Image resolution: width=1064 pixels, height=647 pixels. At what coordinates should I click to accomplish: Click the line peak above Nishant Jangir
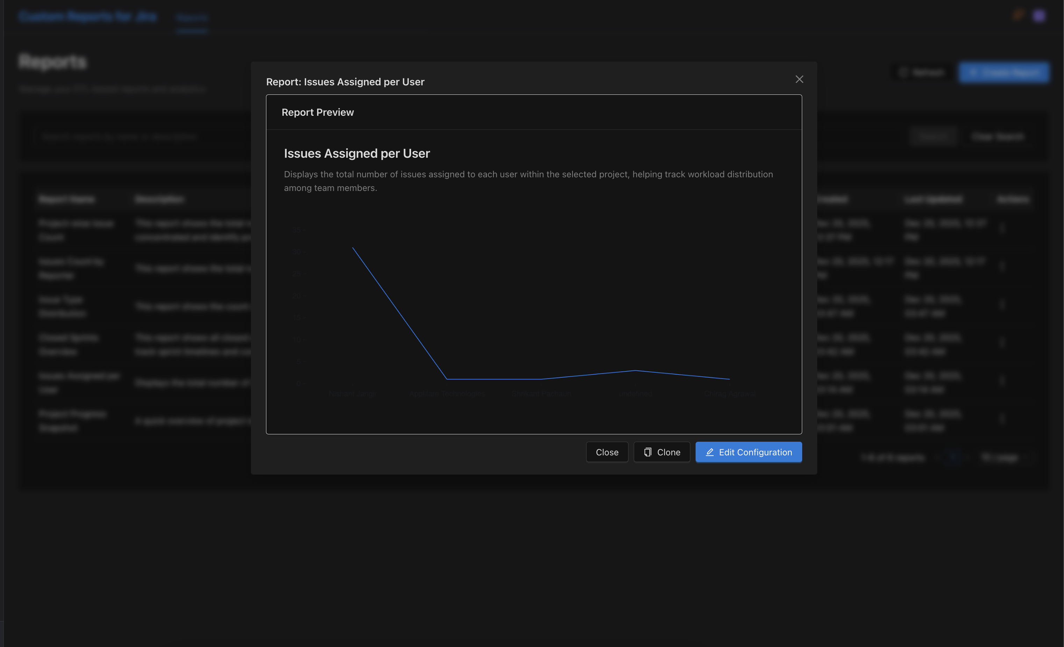[x=353, y=248]
